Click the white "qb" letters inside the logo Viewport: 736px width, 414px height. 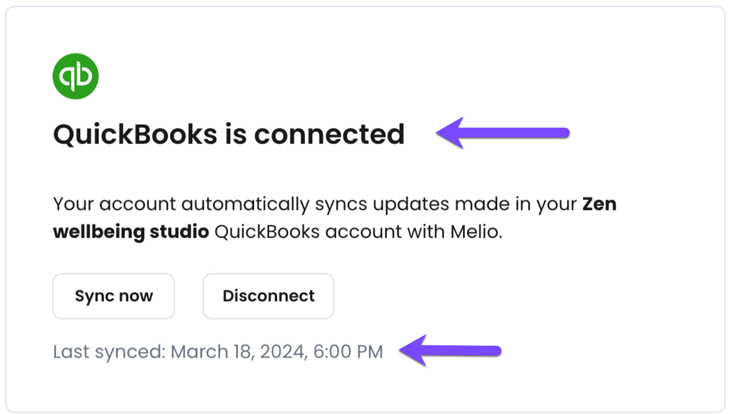coord(76,76)
